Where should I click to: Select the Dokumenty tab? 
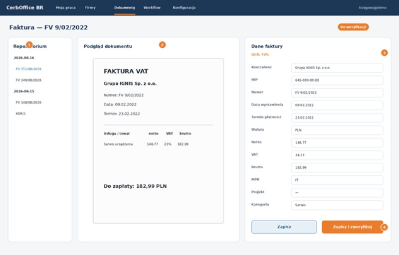[125, 7]
